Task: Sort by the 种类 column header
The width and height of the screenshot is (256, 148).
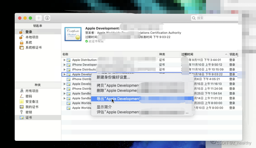Action: [x=162, y=54]
